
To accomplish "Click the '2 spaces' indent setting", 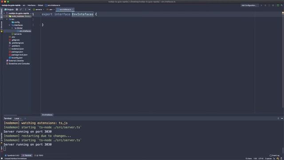I will (268, 159).
